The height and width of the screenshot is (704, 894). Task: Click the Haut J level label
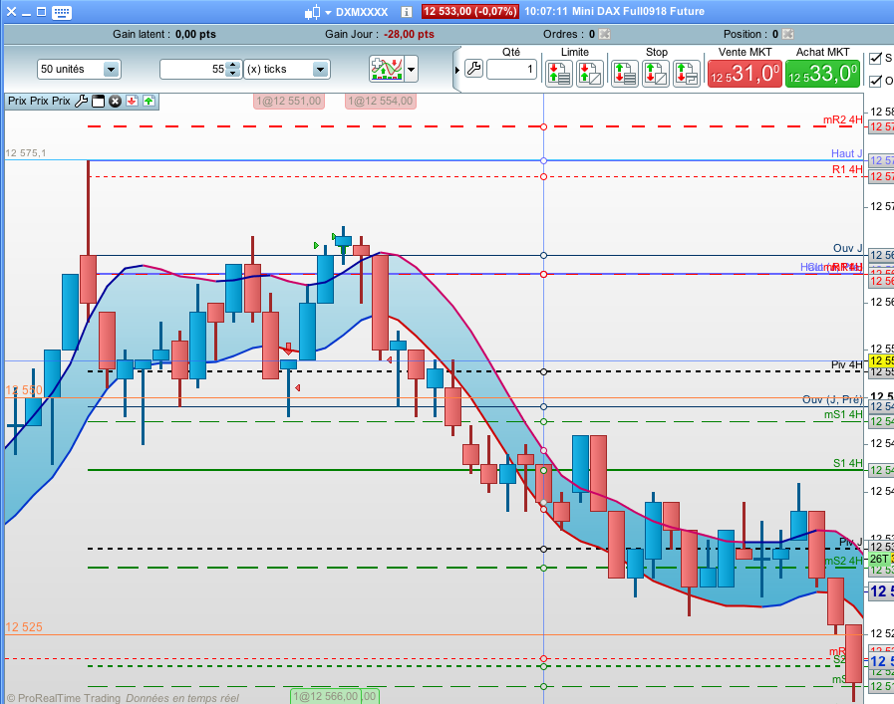click(x=847, y=153)
